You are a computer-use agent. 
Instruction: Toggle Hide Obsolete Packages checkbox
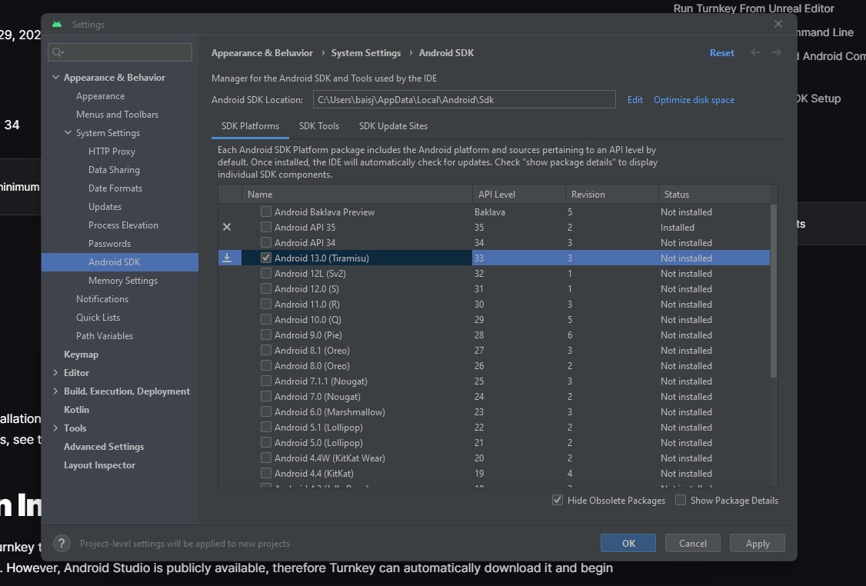click(x=558, y=501)
